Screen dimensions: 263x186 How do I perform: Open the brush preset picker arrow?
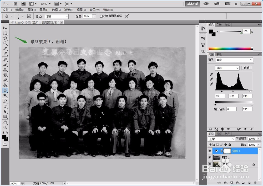click(x=23, y=16)
